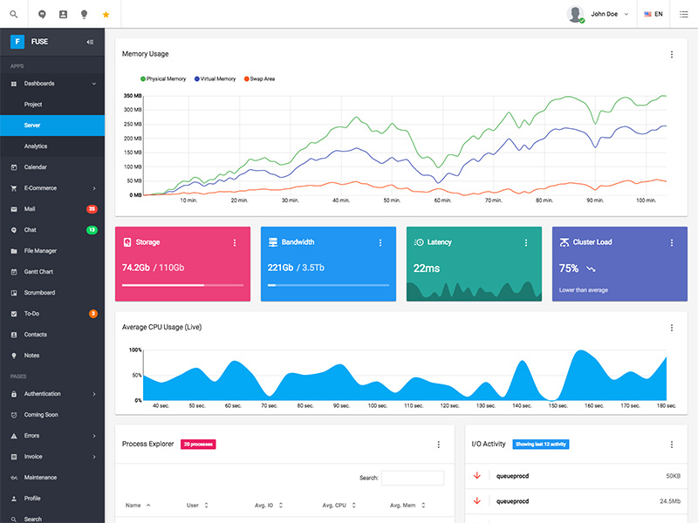Open the John Doe user dropdown
Viewport: 698px width, 523px height.
point(599,14)
